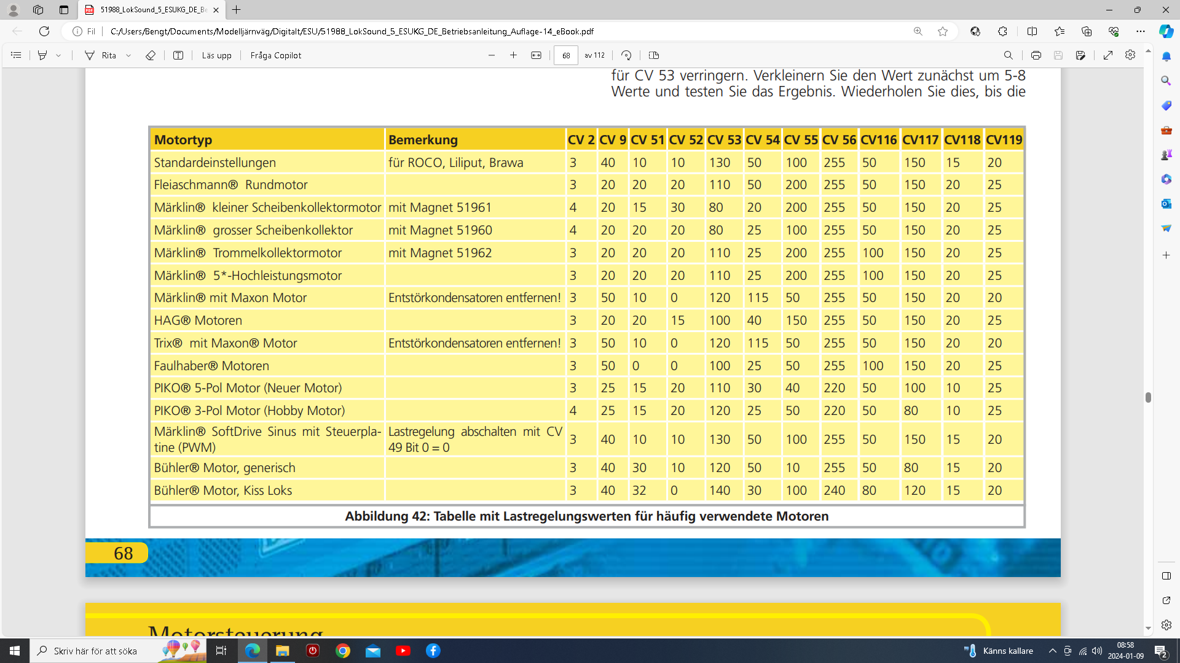Click the save icon in PDF toolbar
This screenshot has height=663, width=1180.
(x=1058, y=55)
